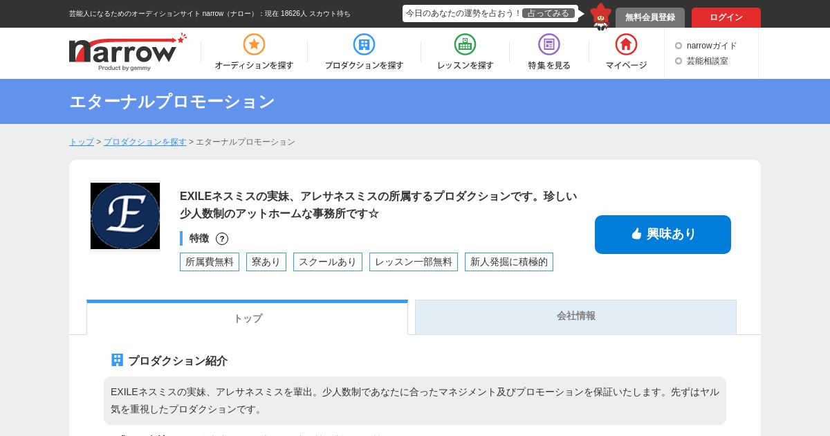Click the エターナルプロモーション page heading

click(172, 102)
